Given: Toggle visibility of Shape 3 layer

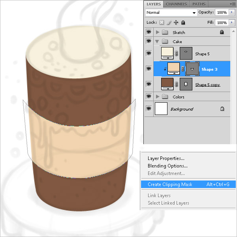Looking at the screenshot, I should [149, 69].
